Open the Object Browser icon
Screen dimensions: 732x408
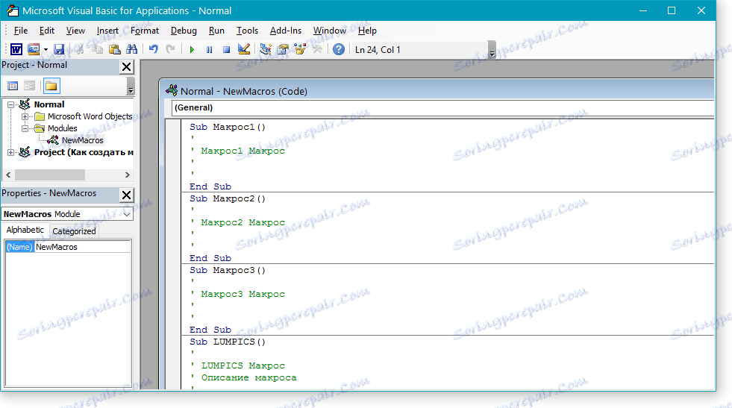(300, 50)
